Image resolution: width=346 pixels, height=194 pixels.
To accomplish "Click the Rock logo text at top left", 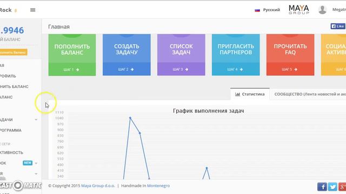I will point(6,10).
